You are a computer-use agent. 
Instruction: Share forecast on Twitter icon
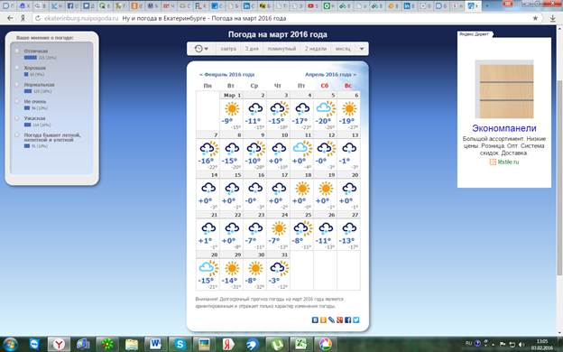click(x=355, y=320)
